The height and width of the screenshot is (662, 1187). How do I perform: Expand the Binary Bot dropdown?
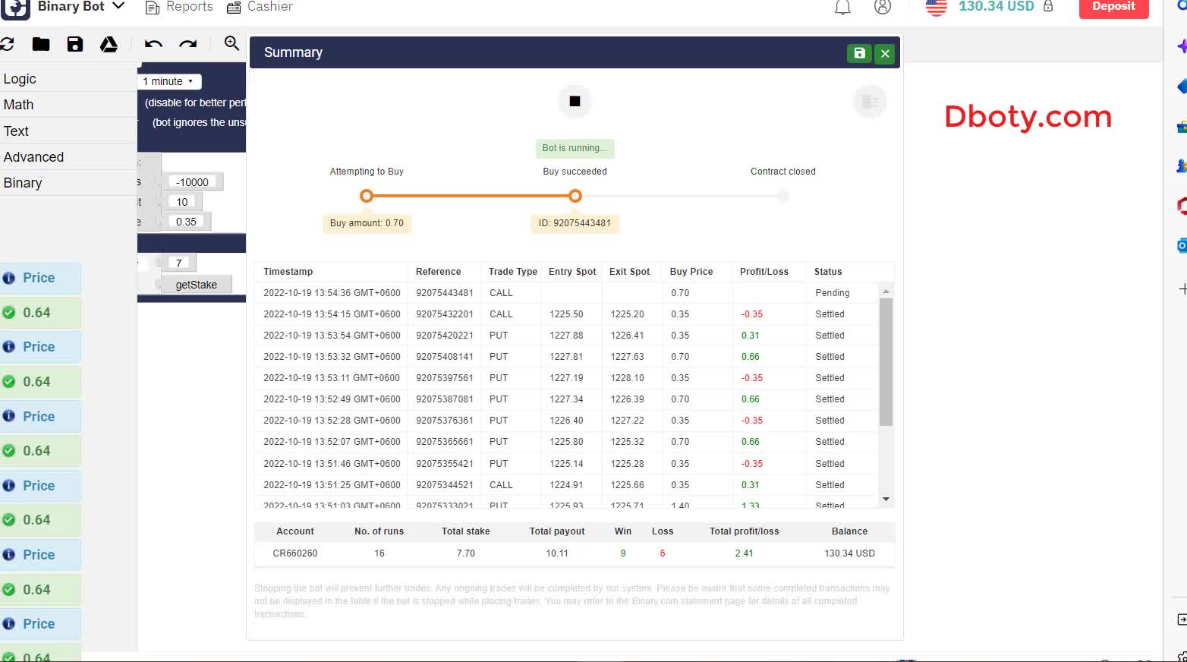click(118, 6)
